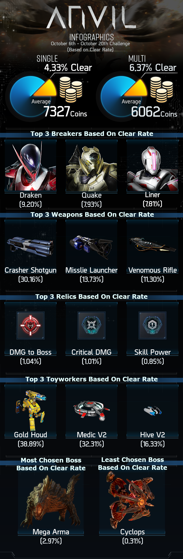183x559 pixels.
Task: Open the Liner breaker portrait
Action: tap(152, 166)
